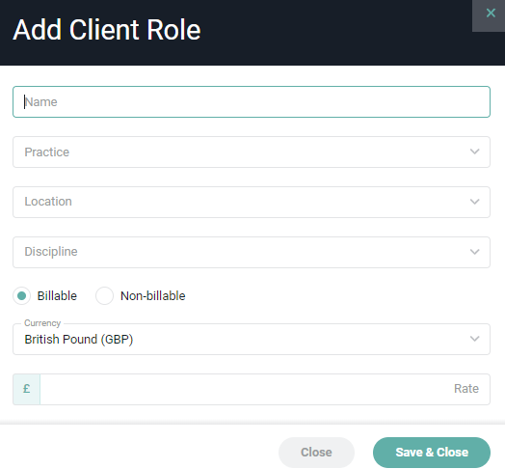Click the Billable label text
The width and height of the screenshot is (505, 469).
(57, 296)
